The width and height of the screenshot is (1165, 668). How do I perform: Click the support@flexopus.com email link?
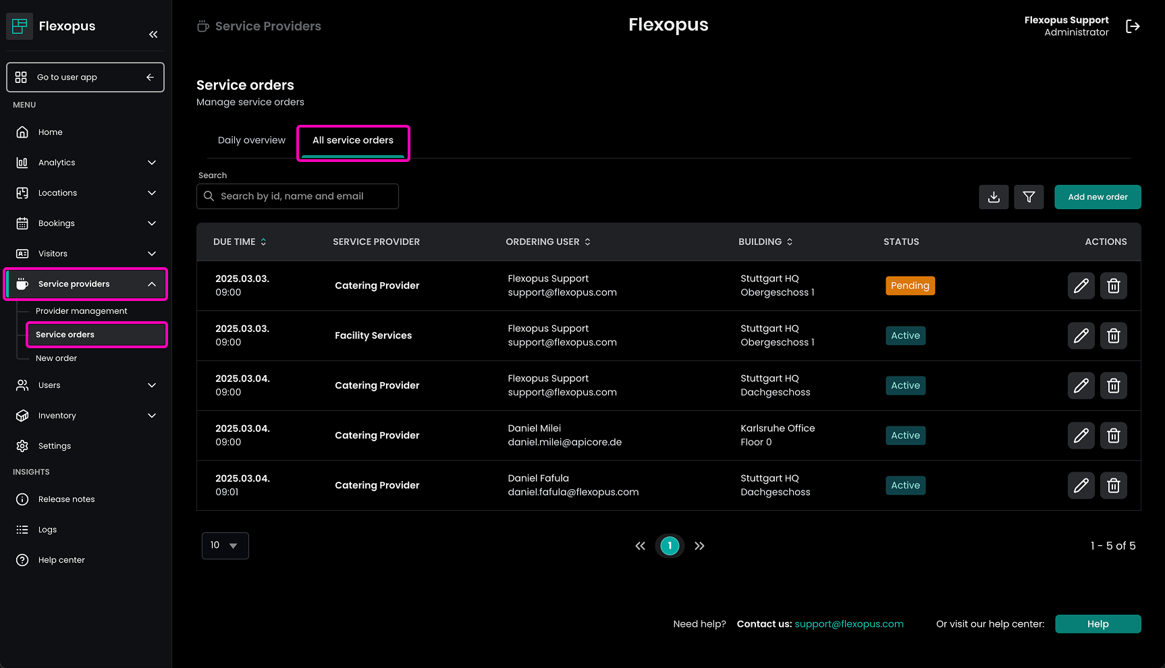848,624
